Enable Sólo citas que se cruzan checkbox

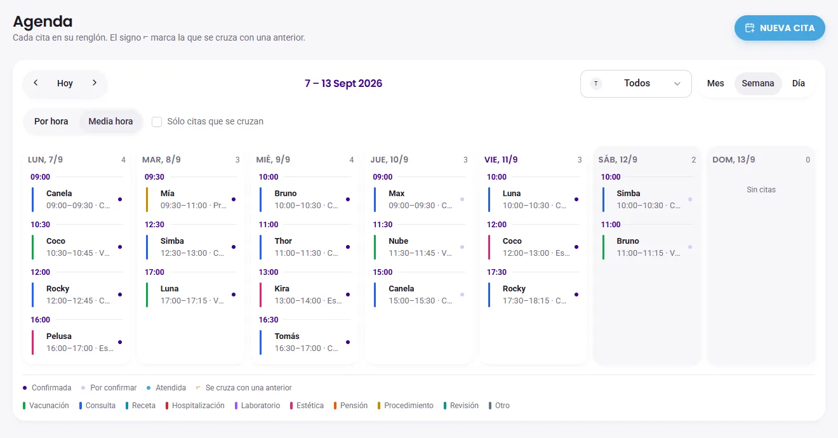pos(157,122)
